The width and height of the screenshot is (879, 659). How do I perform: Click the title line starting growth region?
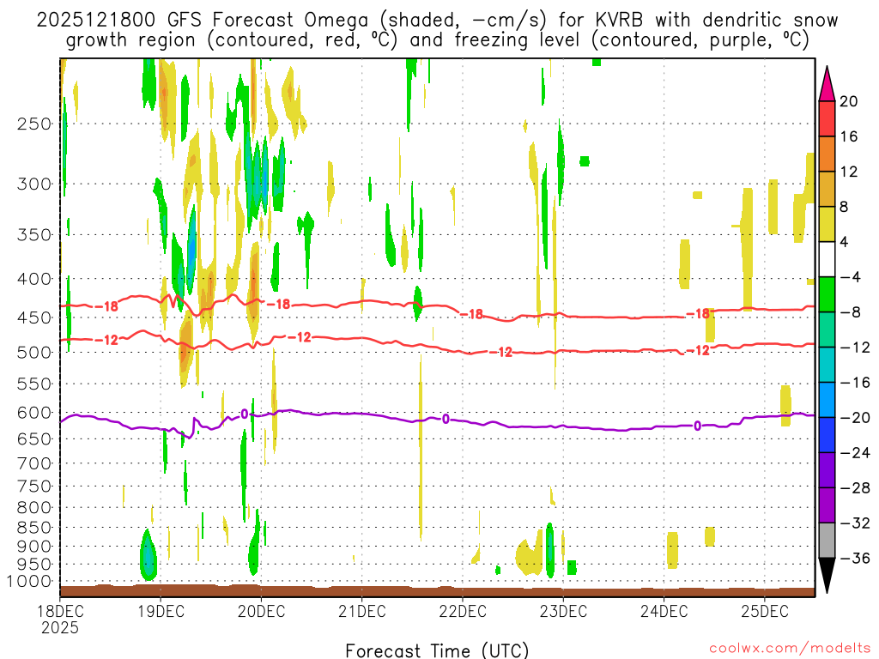437,40
